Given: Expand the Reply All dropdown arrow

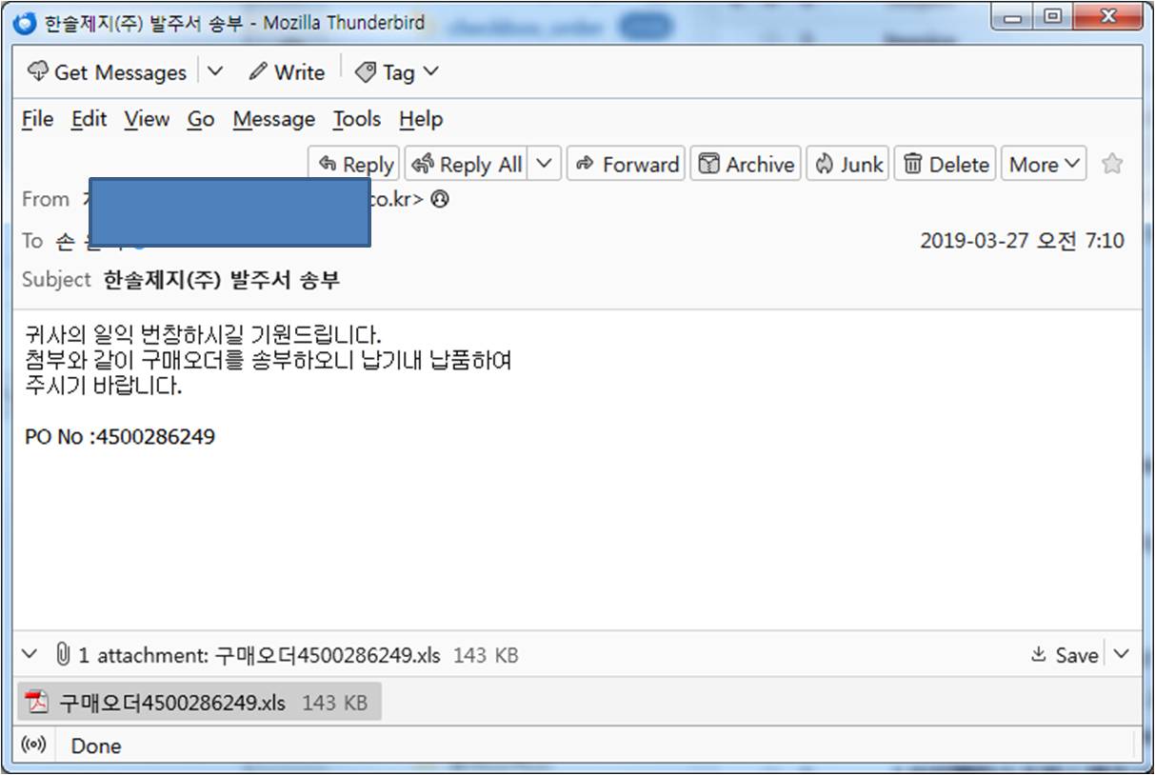Looking at the screenshot, I should (x=544, y=164).
